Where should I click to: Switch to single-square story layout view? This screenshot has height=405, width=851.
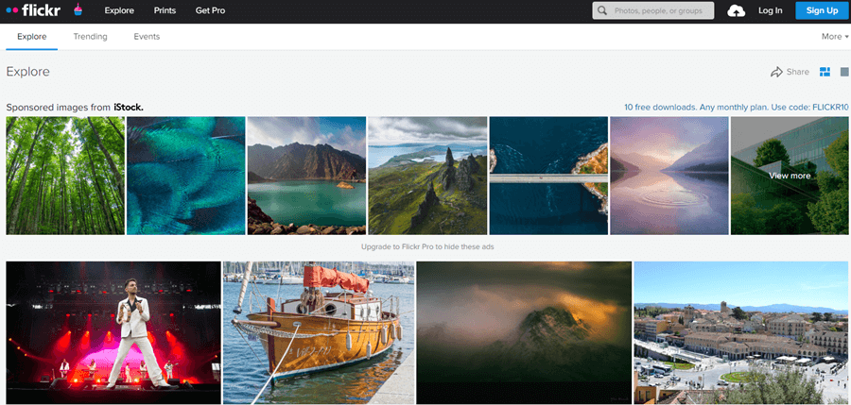coord(844,72)
